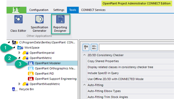Expand the OpenPlantImperial node
Viewport: 174px width, 99px height.
(19, 53)
